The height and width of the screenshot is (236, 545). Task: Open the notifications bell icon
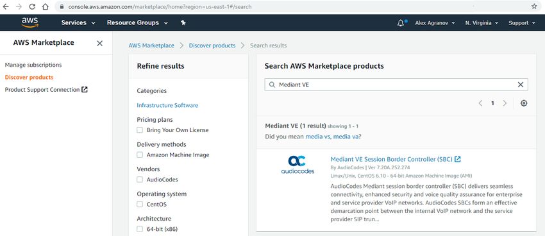click(401, 23)
